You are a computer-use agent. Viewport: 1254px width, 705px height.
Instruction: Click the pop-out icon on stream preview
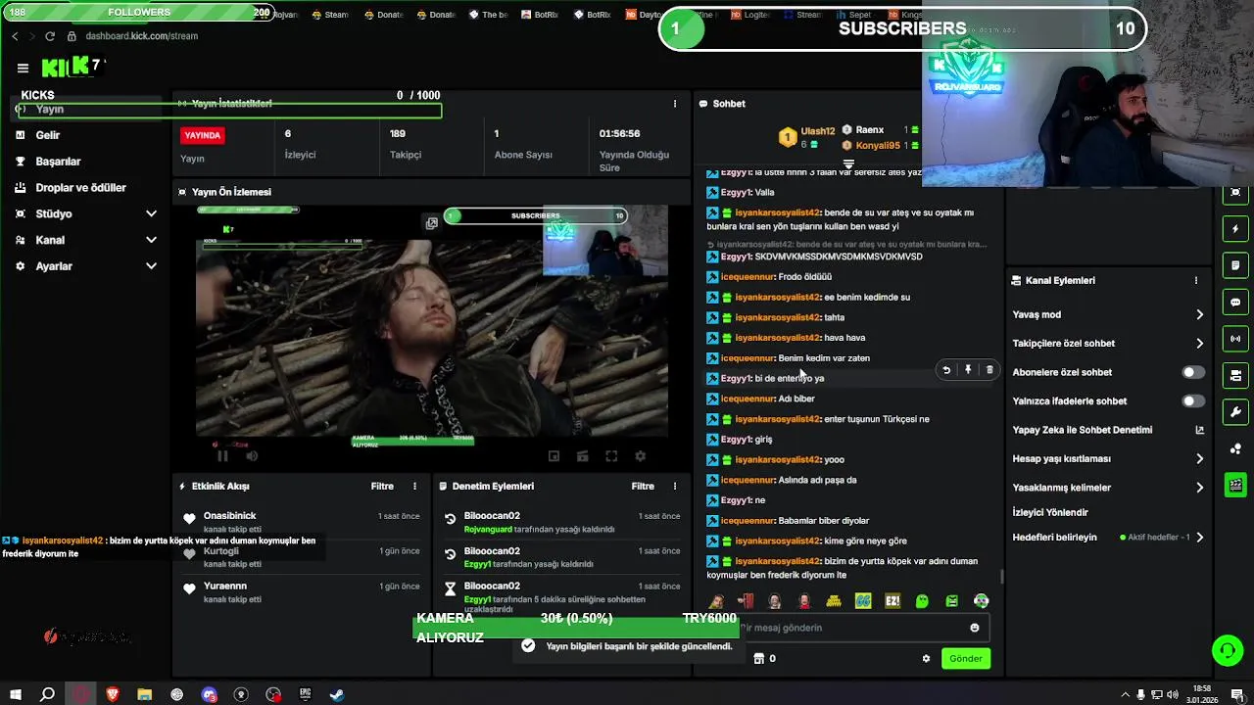(x=431, y=223)
